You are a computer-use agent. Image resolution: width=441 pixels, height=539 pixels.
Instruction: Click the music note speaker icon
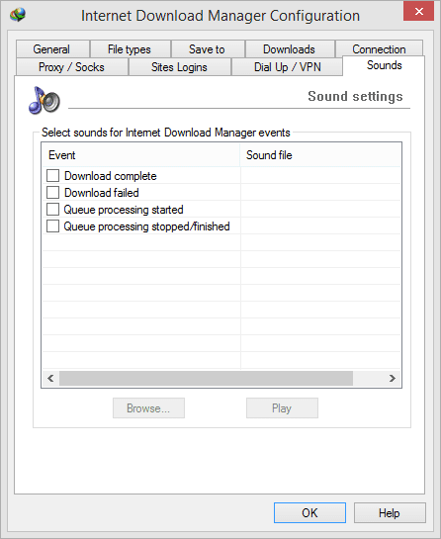pos(44,101)
